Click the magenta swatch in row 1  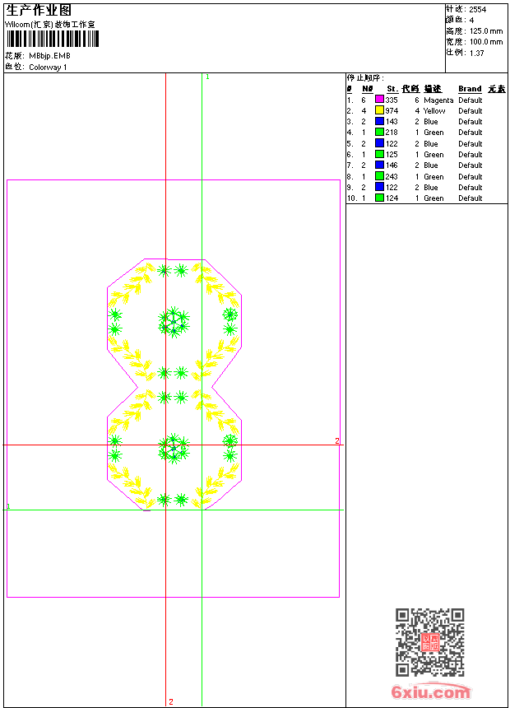point(379,100)
